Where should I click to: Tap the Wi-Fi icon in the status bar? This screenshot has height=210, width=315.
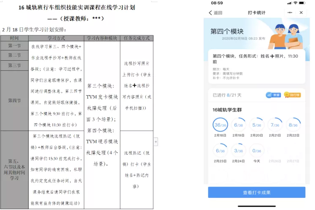click(294, 3)
